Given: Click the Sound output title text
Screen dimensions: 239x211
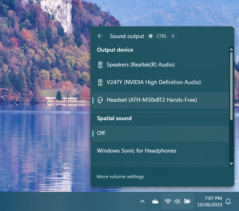Looking at the screenshot, I should [127, 36].
